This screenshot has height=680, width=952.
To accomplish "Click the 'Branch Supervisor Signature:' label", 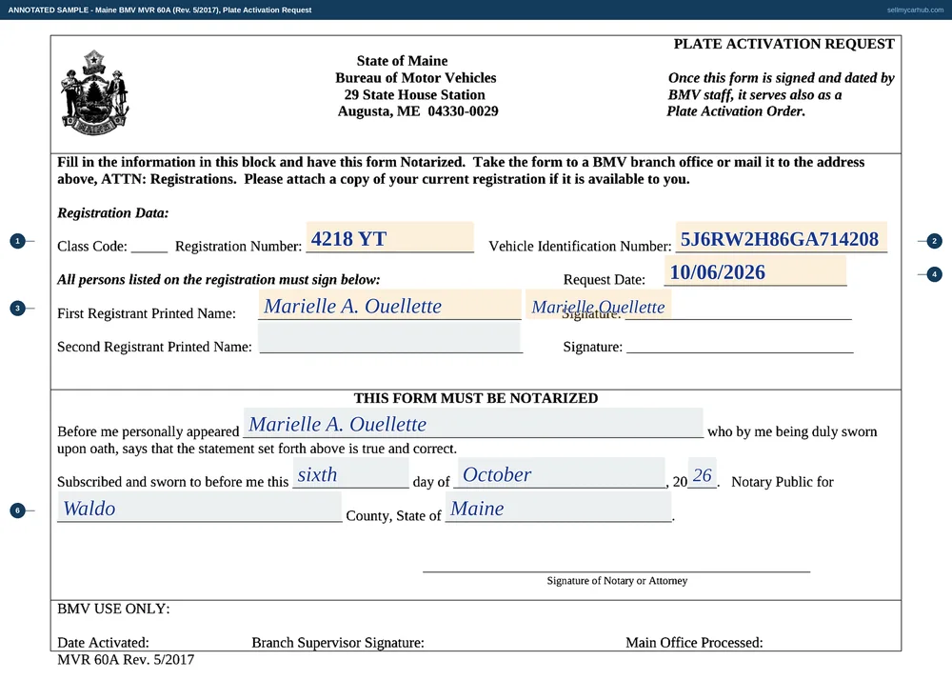I will coord(338,642).
